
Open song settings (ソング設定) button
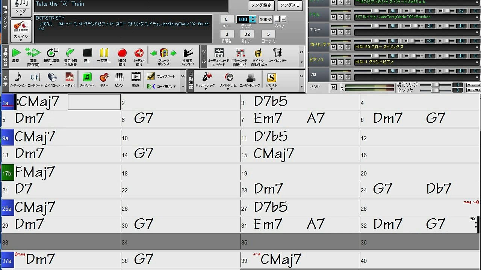click(262, 5)
